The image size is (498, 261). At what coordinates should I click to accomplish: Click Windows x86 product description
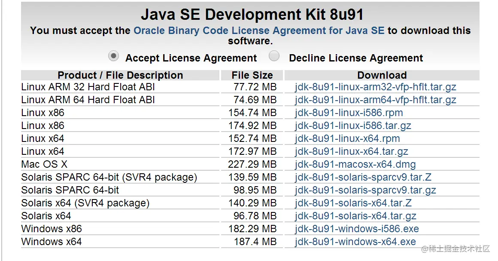click(x=52, y=229)
